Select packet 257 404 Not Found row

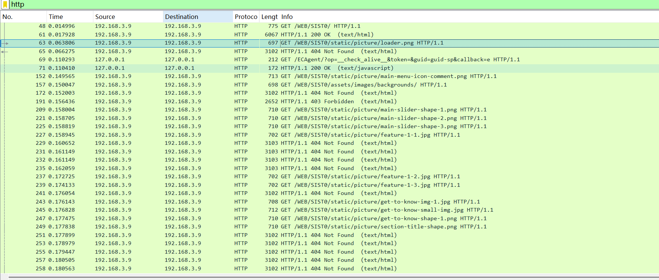click(x=329, y=260)
